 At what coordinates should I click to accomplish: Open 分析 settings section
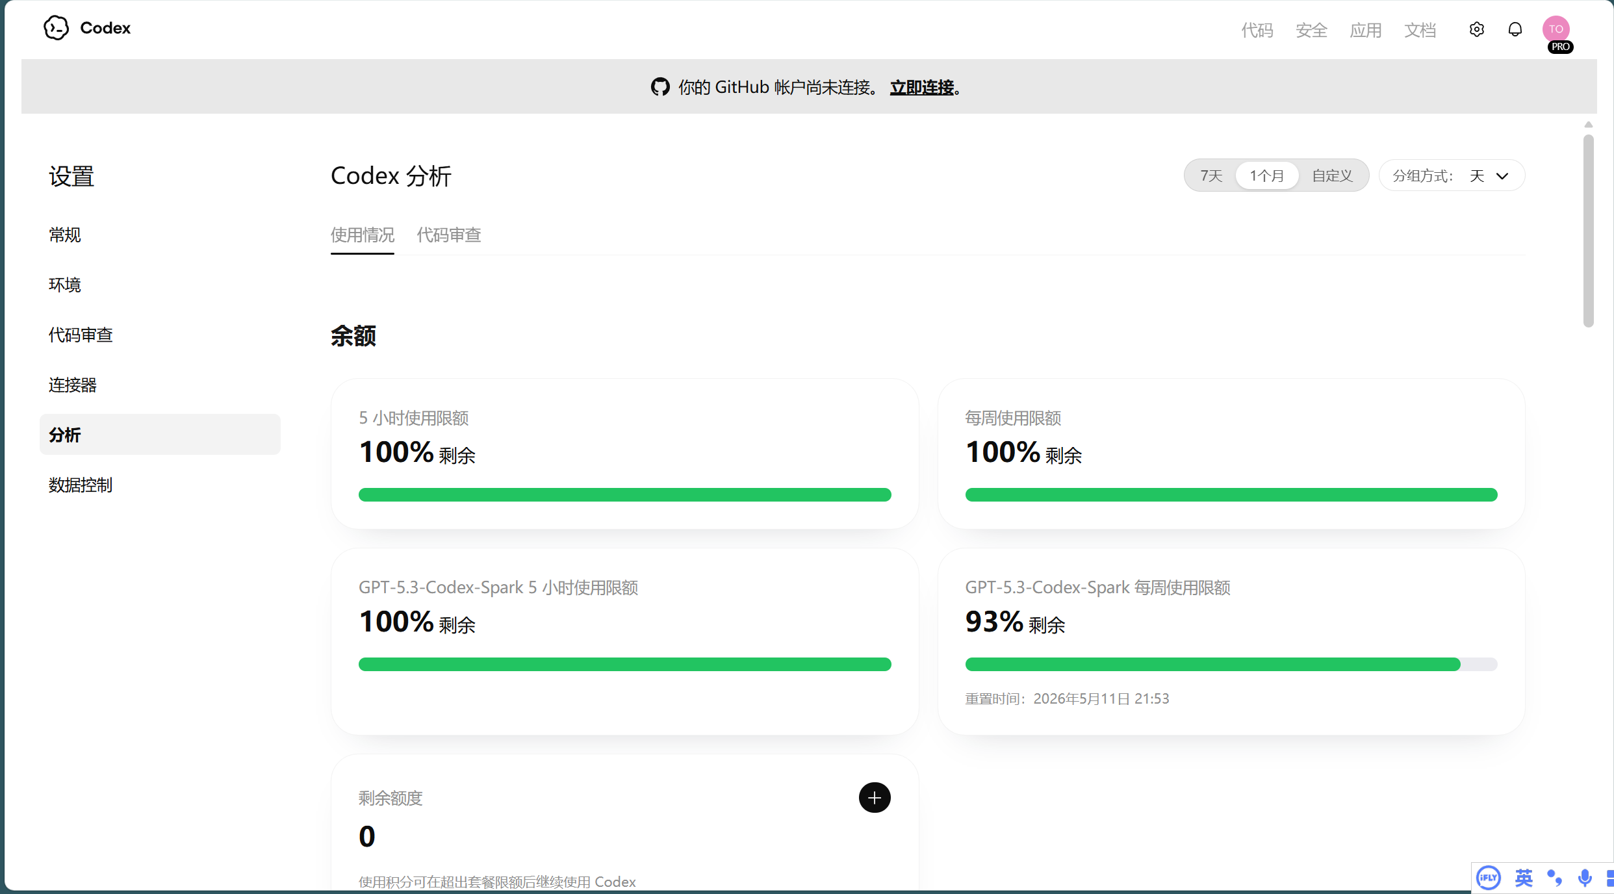pyautogui.click(x=160, y=435)
